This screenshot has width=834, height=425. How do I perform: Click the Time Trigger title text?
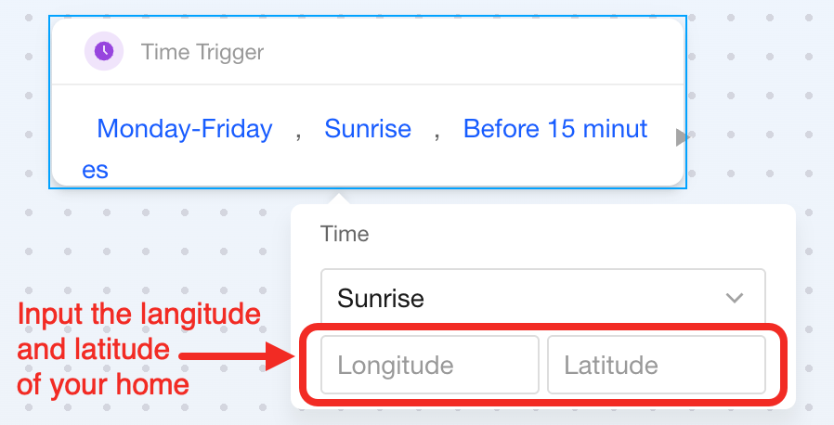pos(202,52)
